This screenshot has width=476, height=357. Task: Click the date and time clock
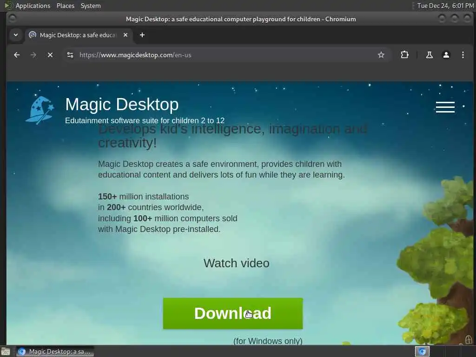click(x=445, y=6)
